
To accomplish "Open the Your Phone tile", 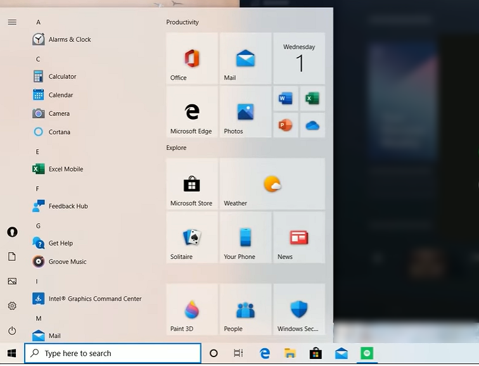I will (245, 238).
